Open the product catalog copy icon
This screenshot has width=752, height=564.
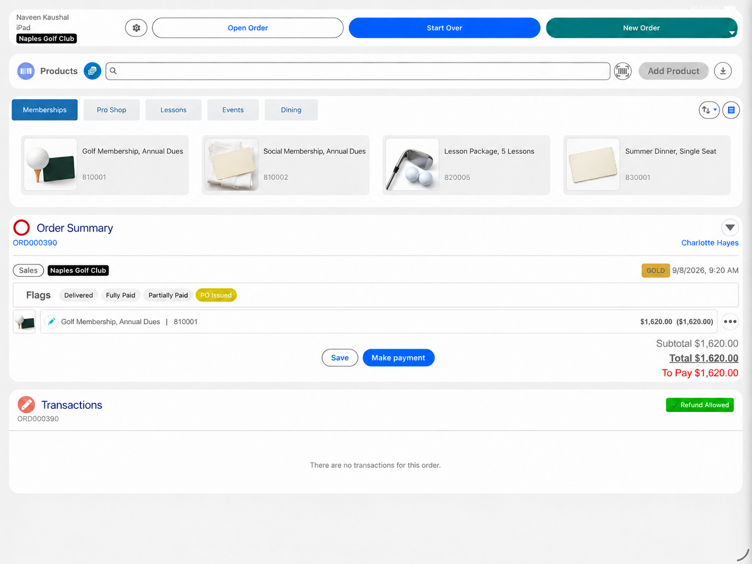[x=92, y=71]
